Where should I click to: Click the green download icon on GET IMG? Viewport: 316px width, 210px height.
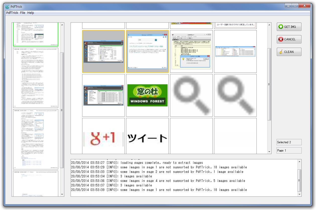[281, 27]
